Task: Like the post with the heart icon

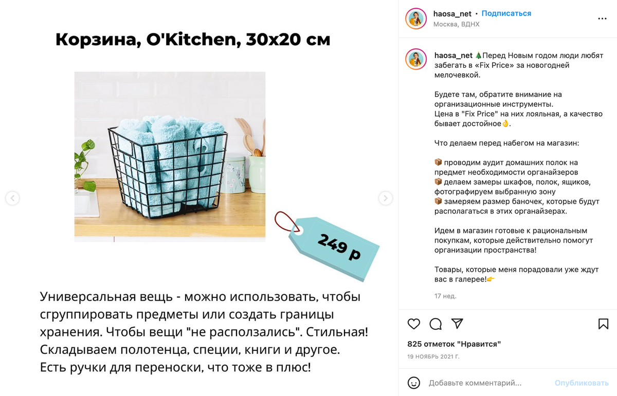Action: pos(414,324)
